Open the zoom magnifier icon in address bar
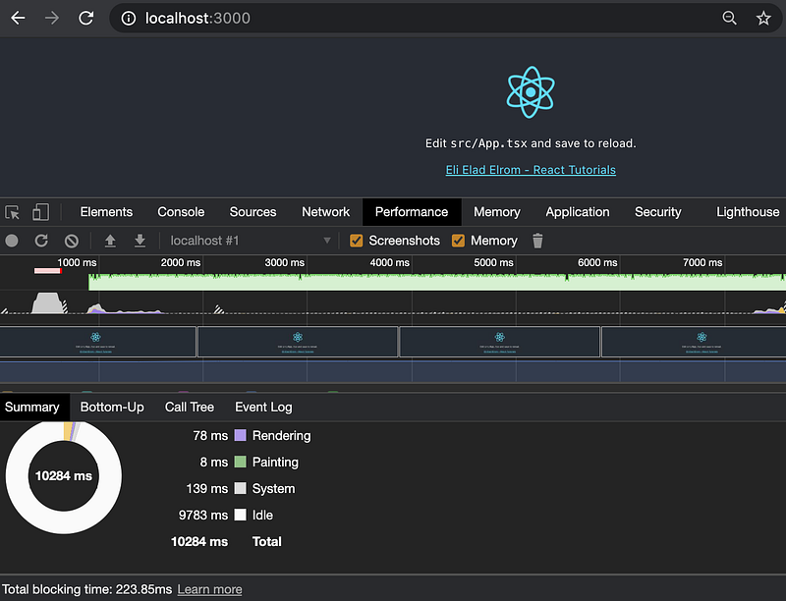The image size is (786, 601). tap(729, 19)
